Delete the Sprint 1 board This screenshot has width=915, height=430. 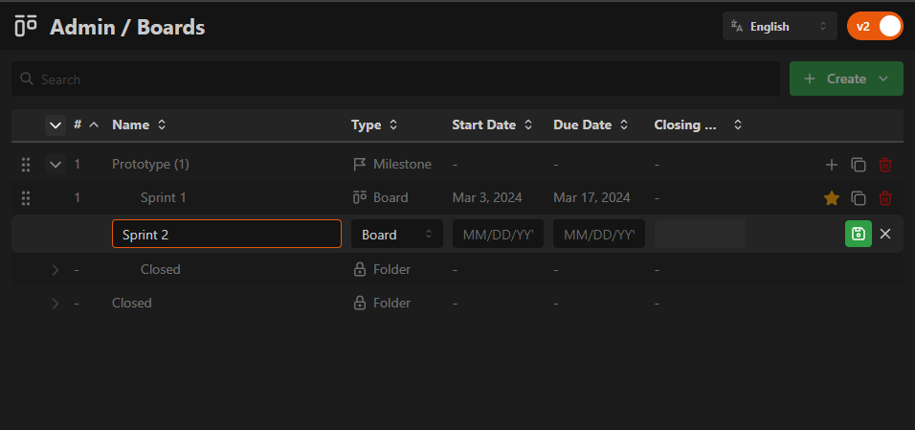(x=885, y=198)
